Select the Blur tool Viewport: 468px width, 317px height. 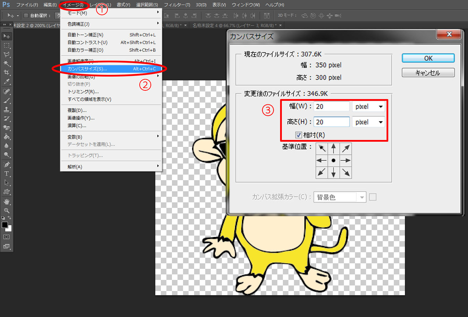(7, 146)
